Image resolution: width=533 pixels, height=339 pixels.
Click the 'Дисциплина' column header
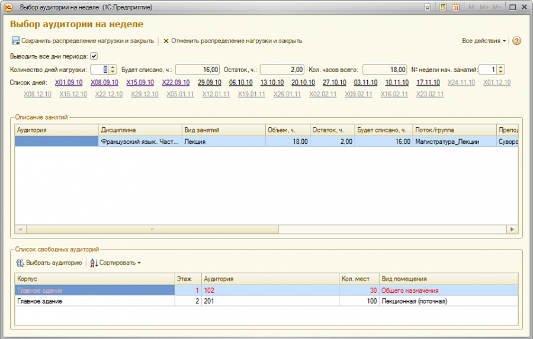coord(140,130)
